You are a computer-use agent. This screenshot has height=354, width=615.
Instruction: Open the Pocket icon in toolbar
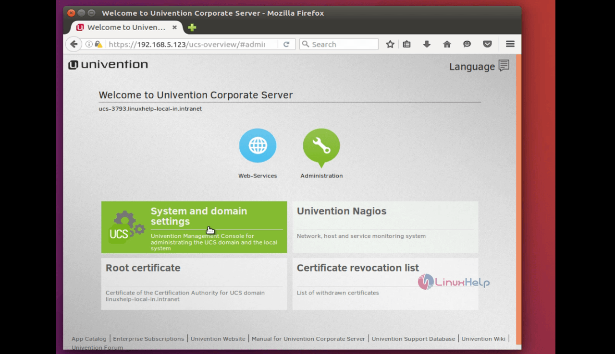487,44
